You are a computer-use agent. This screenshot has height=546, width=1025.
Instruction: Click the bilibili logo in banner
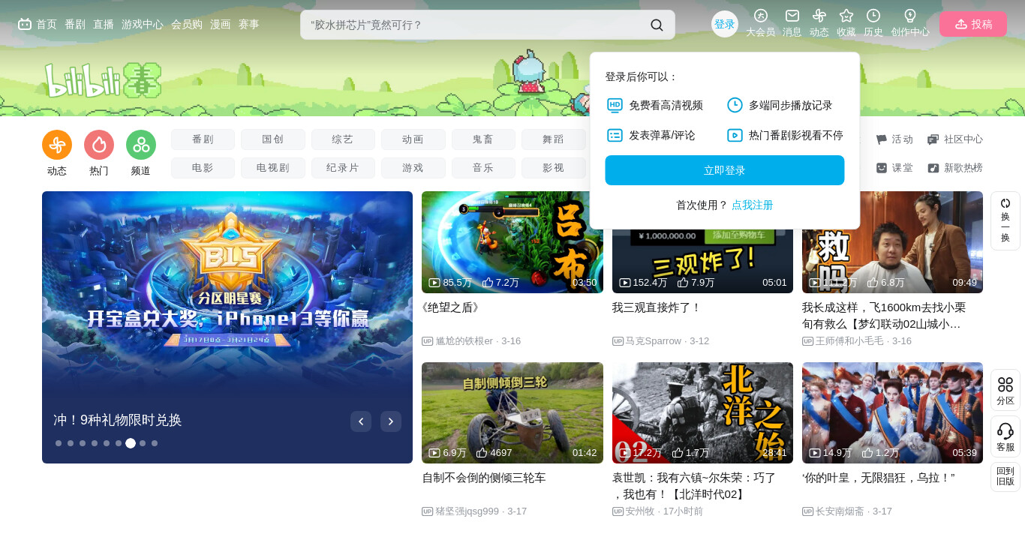[103, 80]
